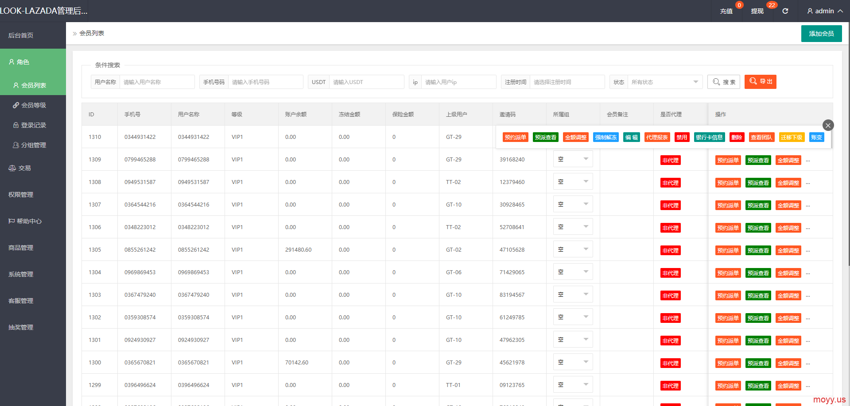Click the refresh icon in top bar
This screenshot has width=850, height=406.
pyautogui.click(x=785, y=11)
